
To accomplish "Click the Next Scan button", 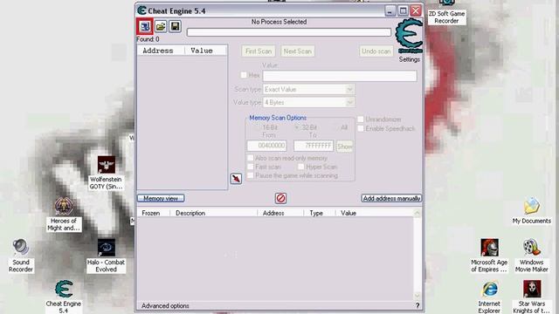I will 297,51.
